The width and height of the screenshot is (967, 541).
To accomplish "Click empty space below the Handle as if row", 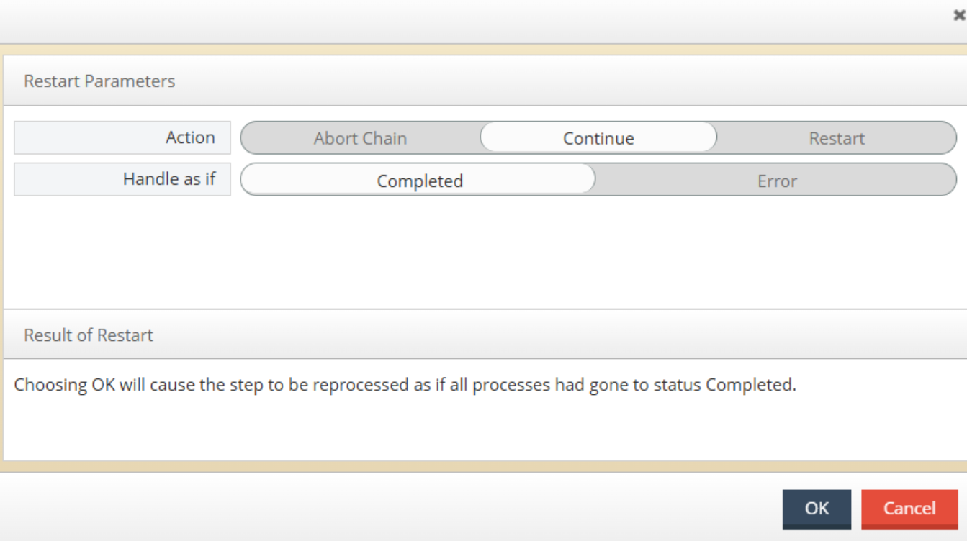I will click(485, 252).
